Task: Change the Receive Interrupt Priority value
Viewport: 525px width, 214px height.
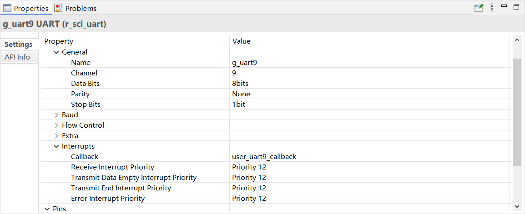Action: (x=249, y=167)
